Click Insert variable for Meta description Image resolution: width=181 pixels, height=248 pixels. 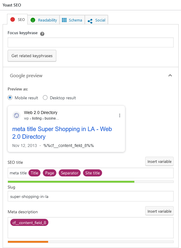pyautogui.click(x=159, y=211)
